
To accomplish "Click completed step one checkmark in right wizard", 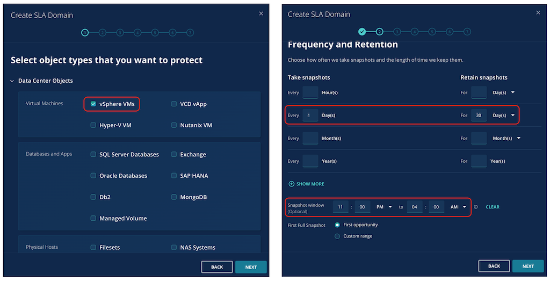I will point(362,32).
